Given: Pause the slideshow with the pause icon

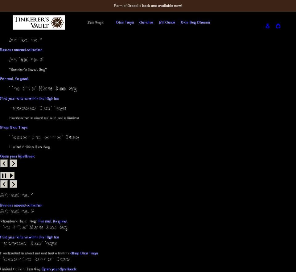Looking at the screenshot, I should coord(4,175).
